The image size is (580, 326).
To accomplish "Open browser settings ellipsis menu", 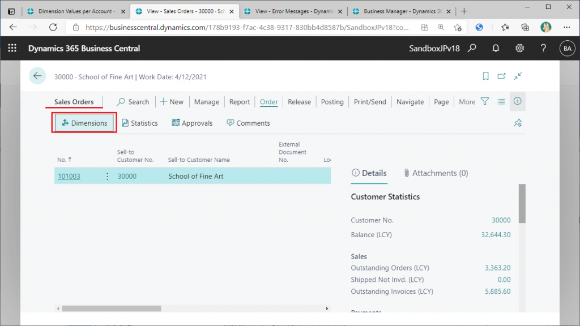I will pos(566,27).
